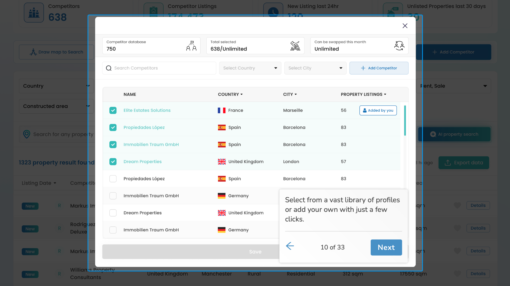Sort by the COUNTRY column header
The image size is (510, 286).
pyautogui.click(x=230, y=94)
